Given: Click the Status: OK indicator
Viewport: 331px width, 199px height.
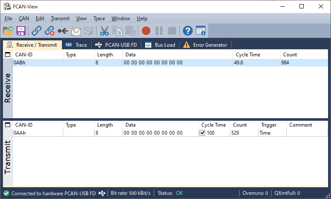Looking at the screenshot, I should [170, 193].
